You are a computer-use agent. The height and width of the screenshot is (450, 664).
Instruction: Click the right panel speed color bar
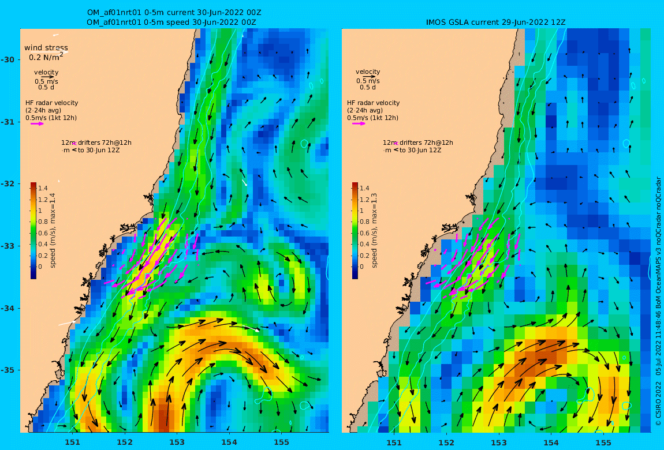[355, 231]
